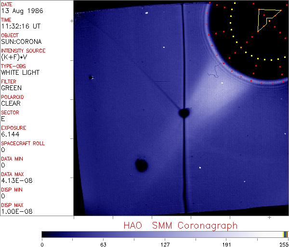Click the WHITE LIGHT observation type
The image size is (289, 247).
point(20,72)
